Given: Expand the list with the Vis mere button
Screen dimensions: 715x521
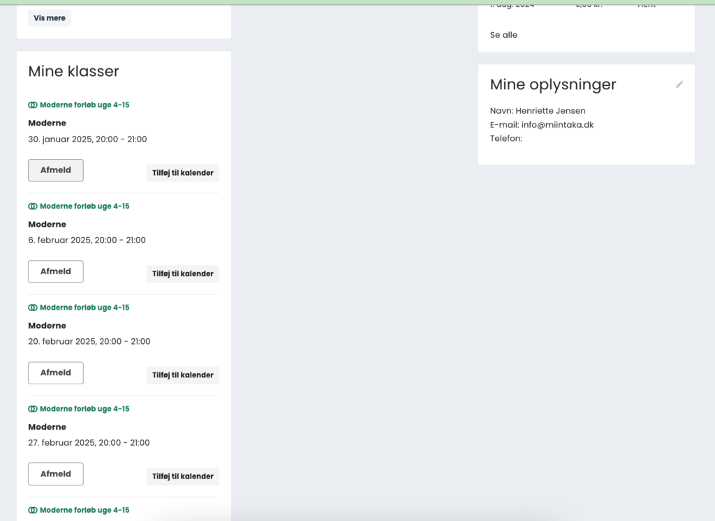Looking at the screenshot, I should pyautogui.click(x=50, y=18).
